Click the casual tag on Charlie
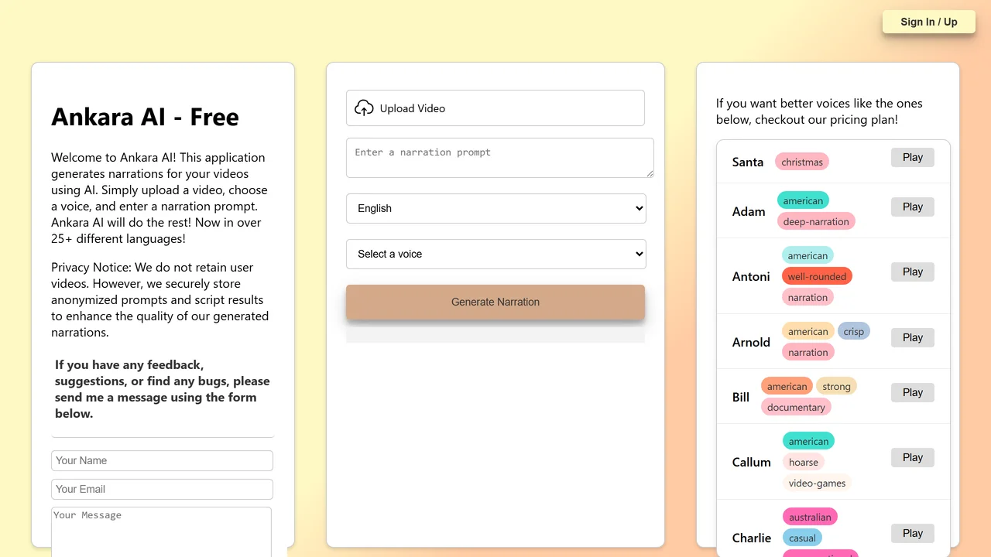This screenshot has width=991, height=557. tap(802, 538)
